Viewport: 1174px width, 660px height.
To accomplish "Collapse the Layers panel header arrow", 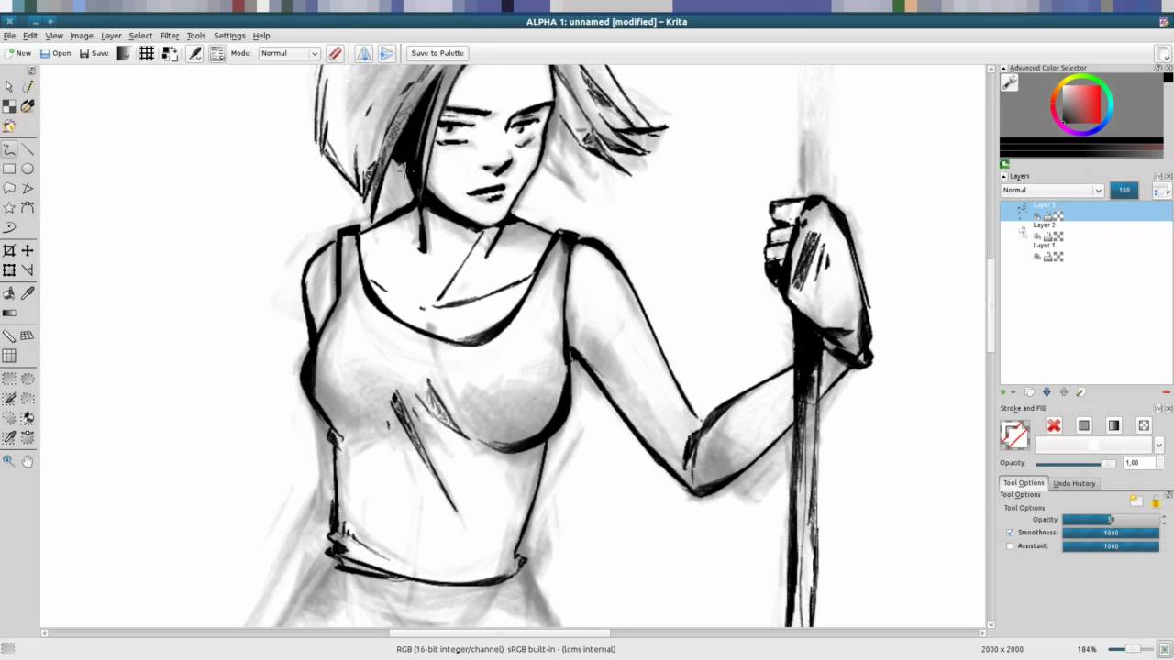I will tap(1003, 175).
